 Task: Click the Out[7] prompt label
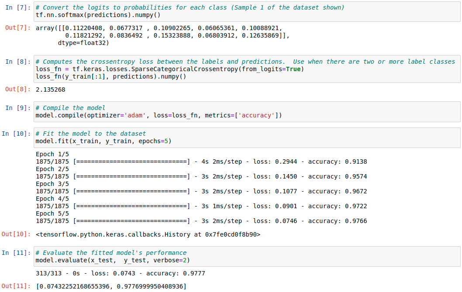coord(17,27)
